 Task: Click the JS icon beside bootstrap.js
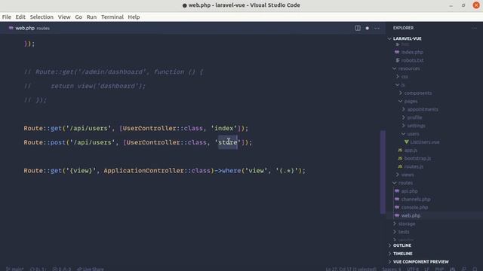coord(400,158)
